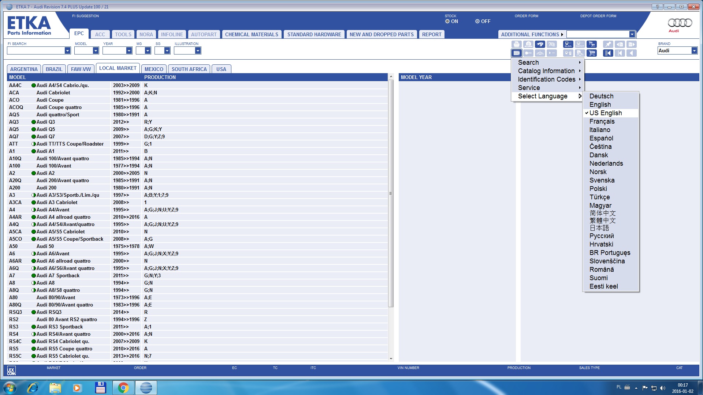Select USA market tab

click(x=221, y=69)
